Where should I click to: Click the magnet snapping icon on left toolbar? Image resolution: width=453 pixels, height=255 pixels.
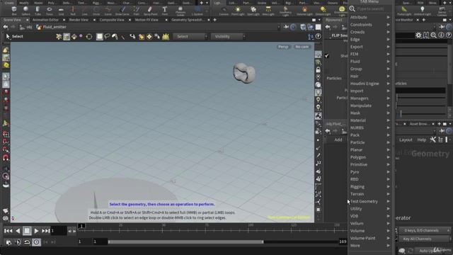(x=6, y=157)
